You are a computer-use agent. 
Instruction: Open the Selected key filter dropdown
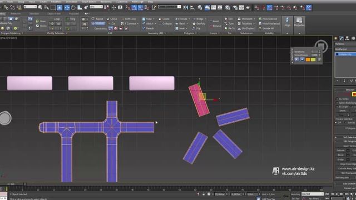pos(313,194)
